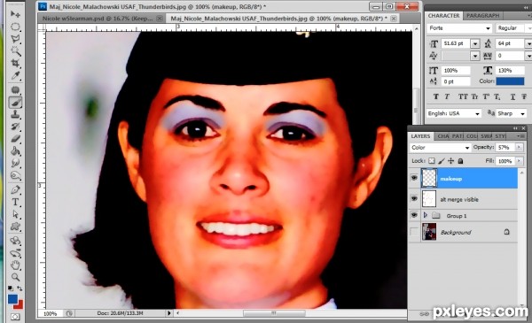Select the Pen tool
The width and height of the screenshot is (532, 323).
coord(15,189)
